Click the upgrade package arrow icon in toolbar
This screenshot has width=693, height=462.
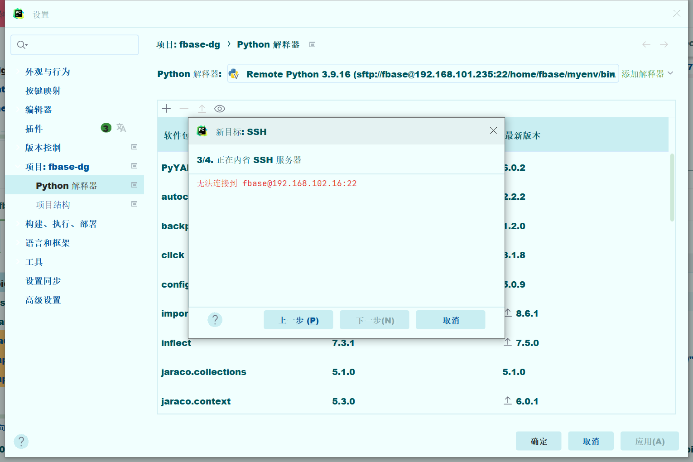pyautogui.click(x=202, y=109)
